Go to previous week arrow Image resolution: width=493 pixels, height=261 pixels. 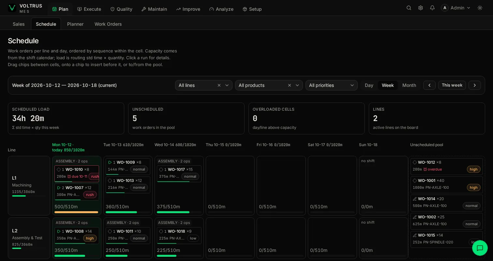[x=429, y=85]
